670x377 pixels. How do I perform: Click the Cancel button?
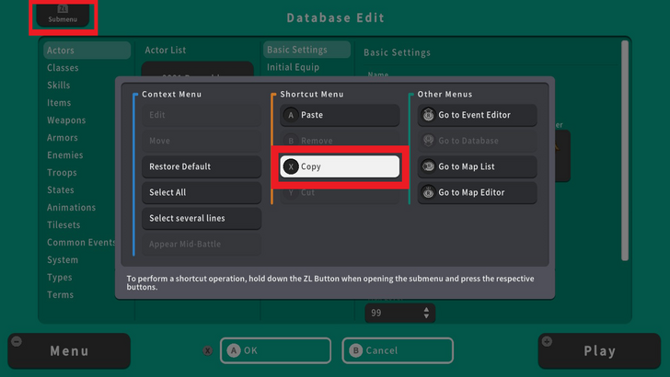click(398, 350)
